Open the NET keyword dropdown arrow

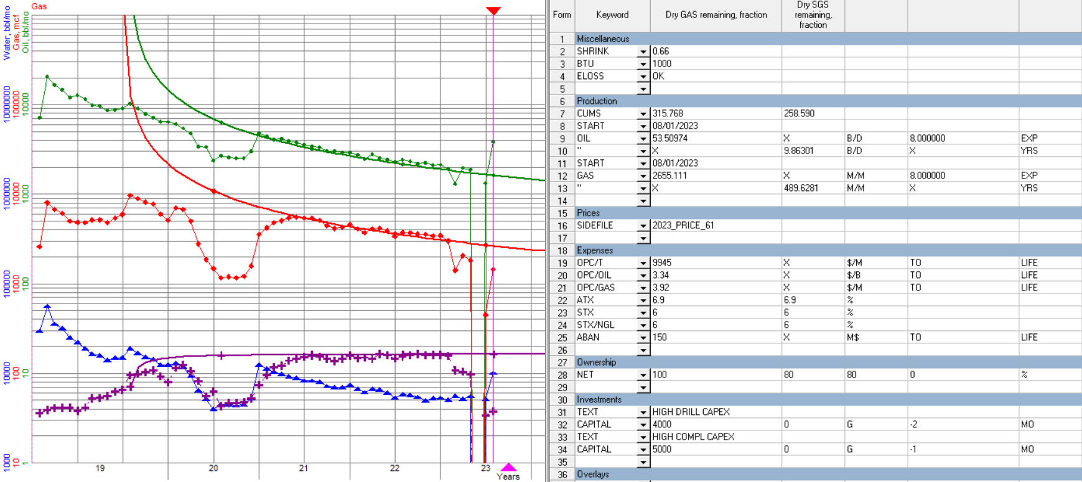coord(643,375)
